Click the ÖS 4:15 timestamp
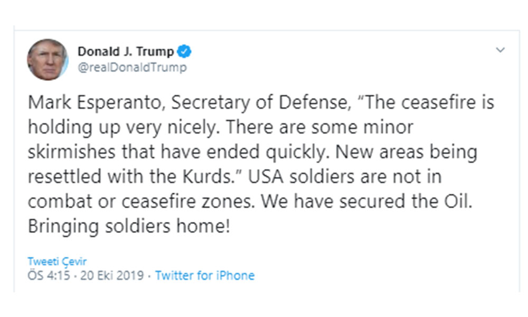This screenshot has width=528, height=317. pos(50,275)
